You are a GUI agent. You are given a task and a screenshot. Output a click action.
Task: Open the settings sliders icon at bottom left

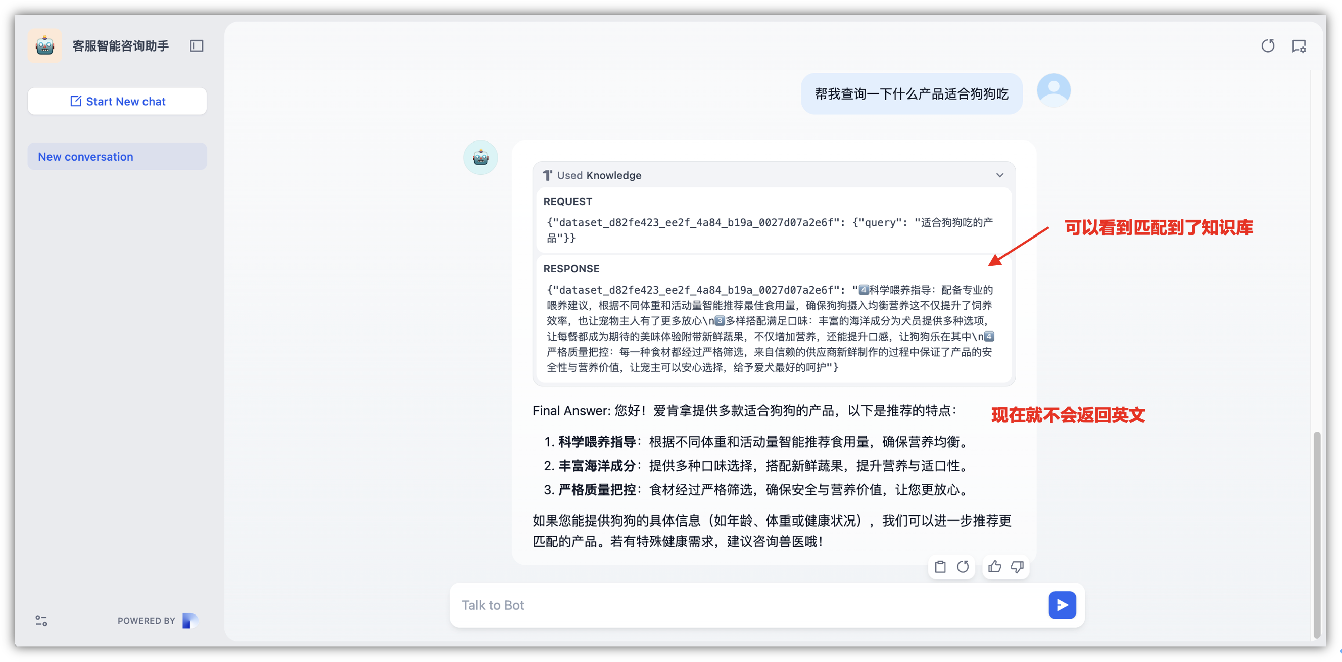[x=40, y=621]
